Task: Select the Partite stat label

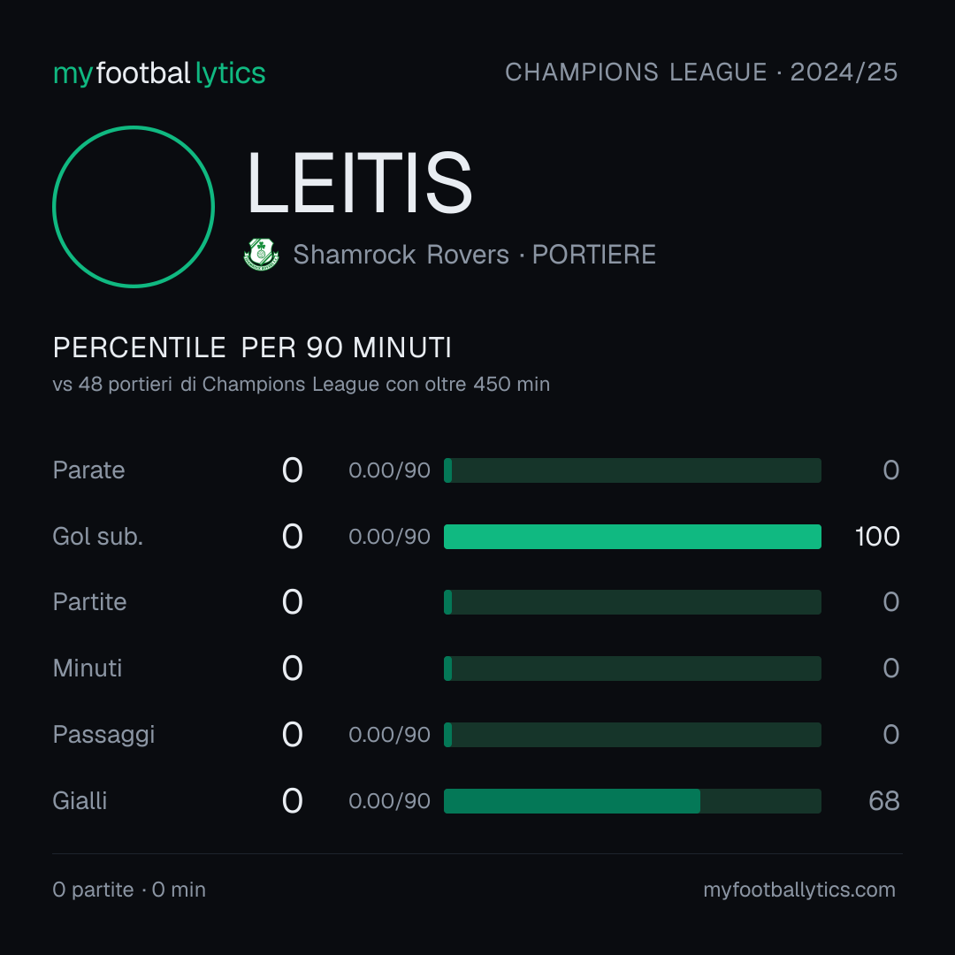Action: [89, 602]
